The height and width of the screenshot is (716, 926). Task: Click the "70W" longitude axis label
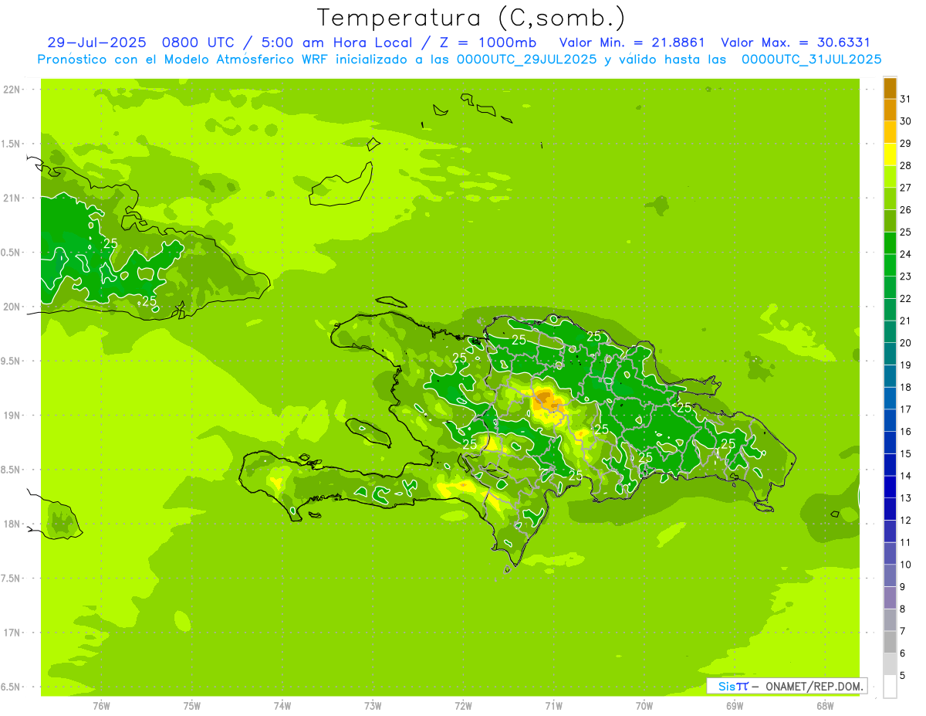coord(644,705)
